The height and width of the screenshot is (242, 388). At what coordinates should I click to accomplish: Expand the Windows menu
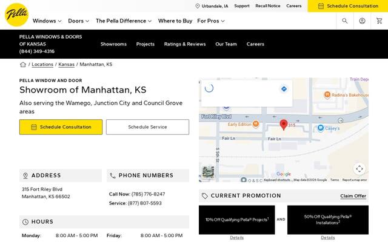[x=47, y=21]
